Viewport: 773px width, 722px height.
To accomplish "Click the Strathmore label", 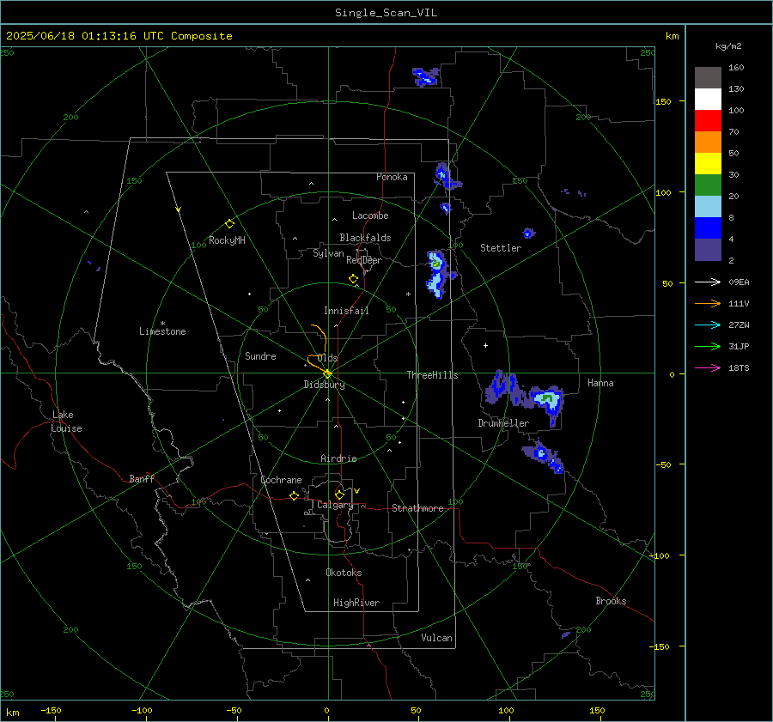I will coord(417,508).
